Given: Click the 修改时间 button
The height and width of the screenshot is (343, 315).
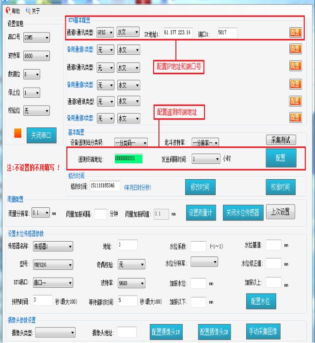Looking at the screenshot, I should pos(200,187).
